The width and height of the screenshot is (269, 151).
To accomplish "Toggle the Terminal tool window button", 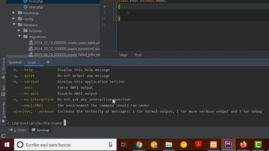I will click(x=40, y=130).
